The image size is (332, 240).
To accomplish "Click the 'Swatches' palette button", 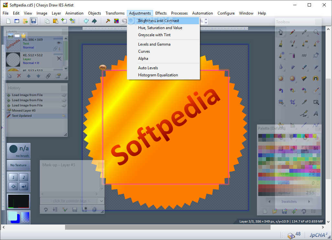I will click(289, 202).
